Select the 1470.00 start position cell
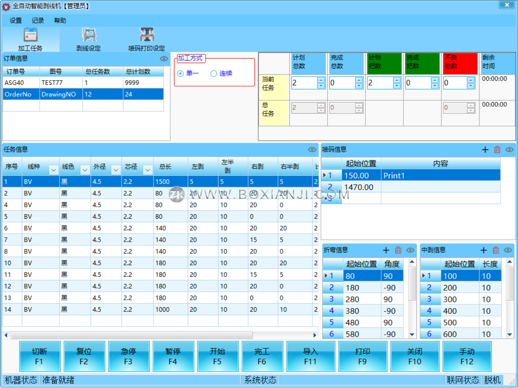The image size is (518, 388). (361, 187)
